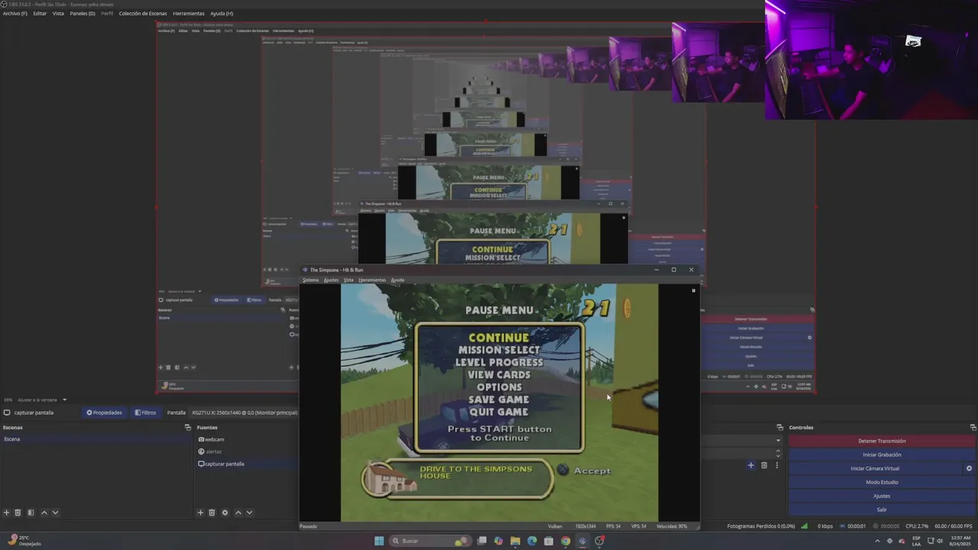Image resolution: width=978 pixels, height=550 pixels.
Task: Click Iniciar Grabación button
Action: 882,455
